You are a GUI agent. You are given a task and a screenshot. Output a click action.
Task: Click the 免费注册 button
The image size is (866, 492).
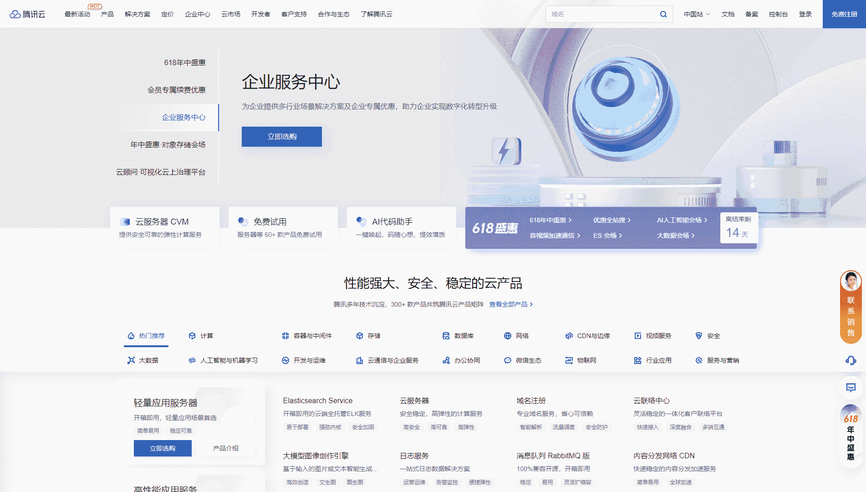(844, 14)
